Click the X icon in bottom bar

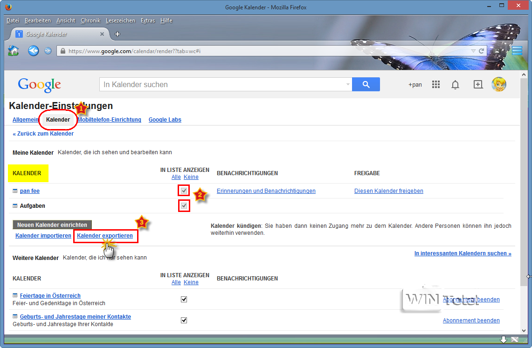pyautogui.click(x=515, y=340)
